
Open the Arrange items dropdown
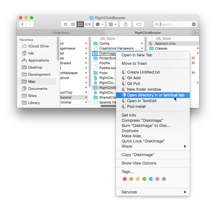click(x=112, y=24)
